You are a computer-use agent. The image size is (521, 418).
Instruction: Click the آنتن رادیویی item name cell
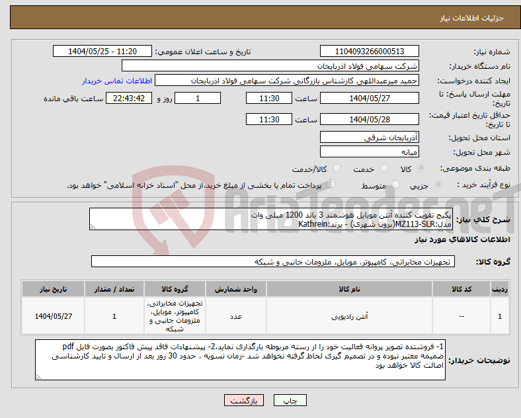[x=349, y=316]
